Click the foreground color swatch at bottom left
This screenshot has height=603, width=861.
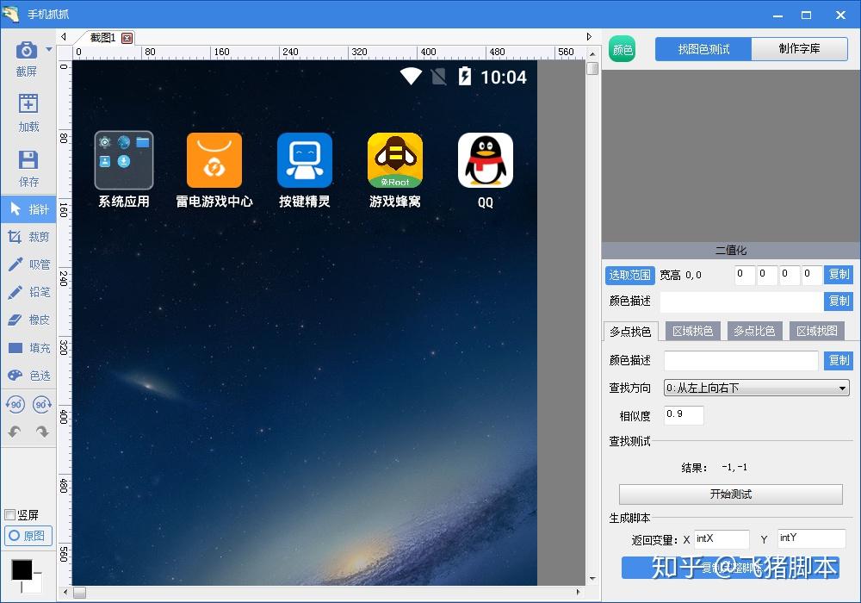[x=23, y=569]
